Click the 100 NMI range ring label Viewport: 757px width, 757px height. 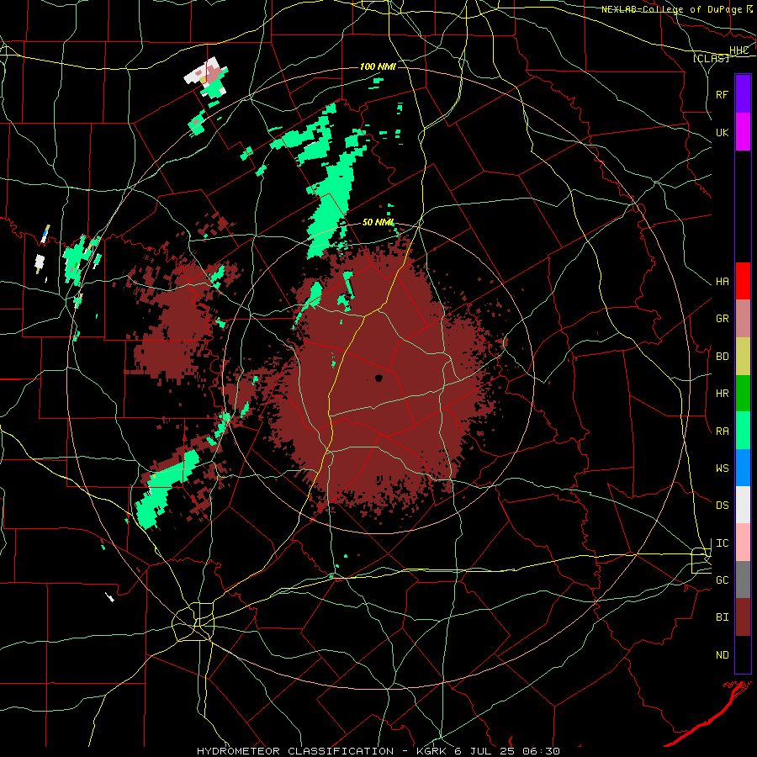[x=378, y=66]
